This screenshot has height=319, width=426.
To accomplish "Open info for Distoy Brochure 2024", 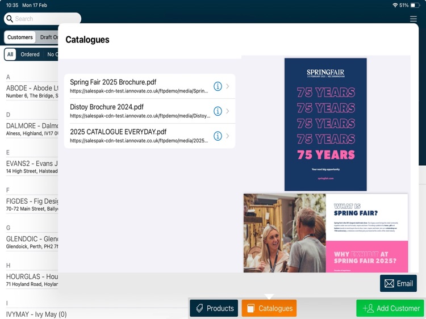I will [x=218, y=111].
